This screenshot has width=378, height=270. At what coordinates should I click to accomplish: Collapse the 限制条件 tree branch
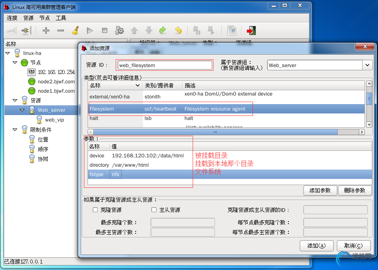coord(15,130)
